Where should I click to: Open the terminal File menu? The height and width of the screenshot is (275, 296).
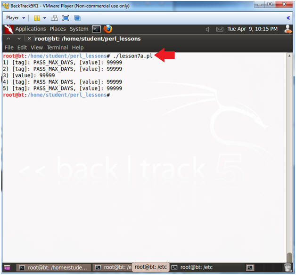tap(9, 48)
